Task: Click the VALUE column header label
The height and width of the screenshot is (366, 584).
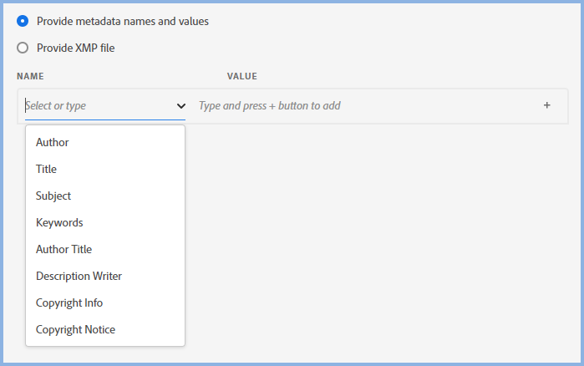Action: (x=241, y=76)
